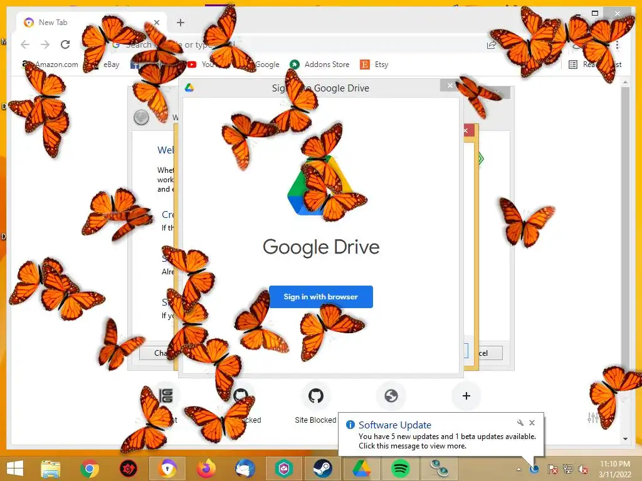Viewport: 642px width, 481px height.
Task: Open the Reading list panel
Action: [596, 65]
